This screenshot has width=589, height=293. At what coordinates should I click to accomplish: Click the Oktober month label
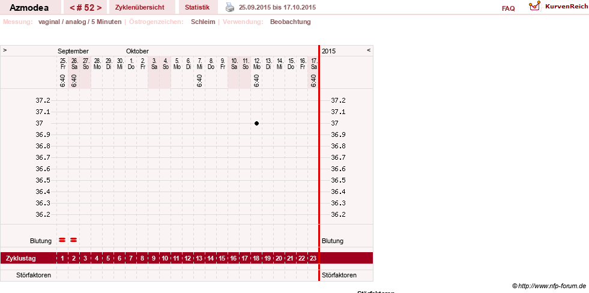(137, 51)
